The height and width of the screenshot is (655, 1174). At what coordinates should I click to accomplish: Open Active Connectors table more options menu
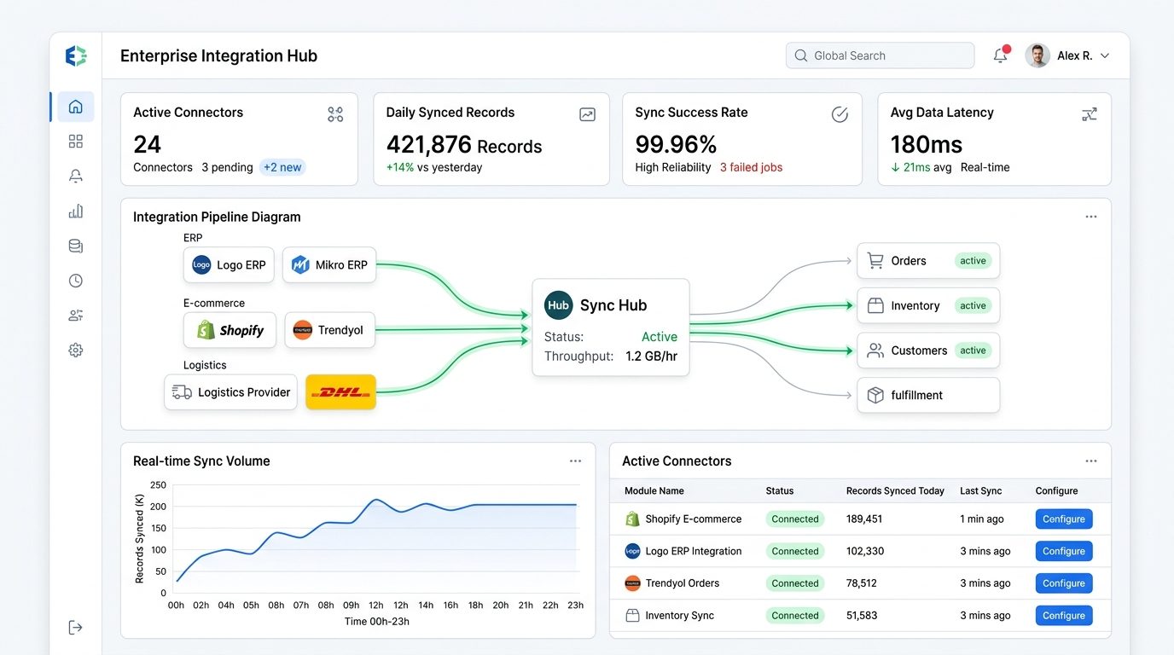point(1091,461)
